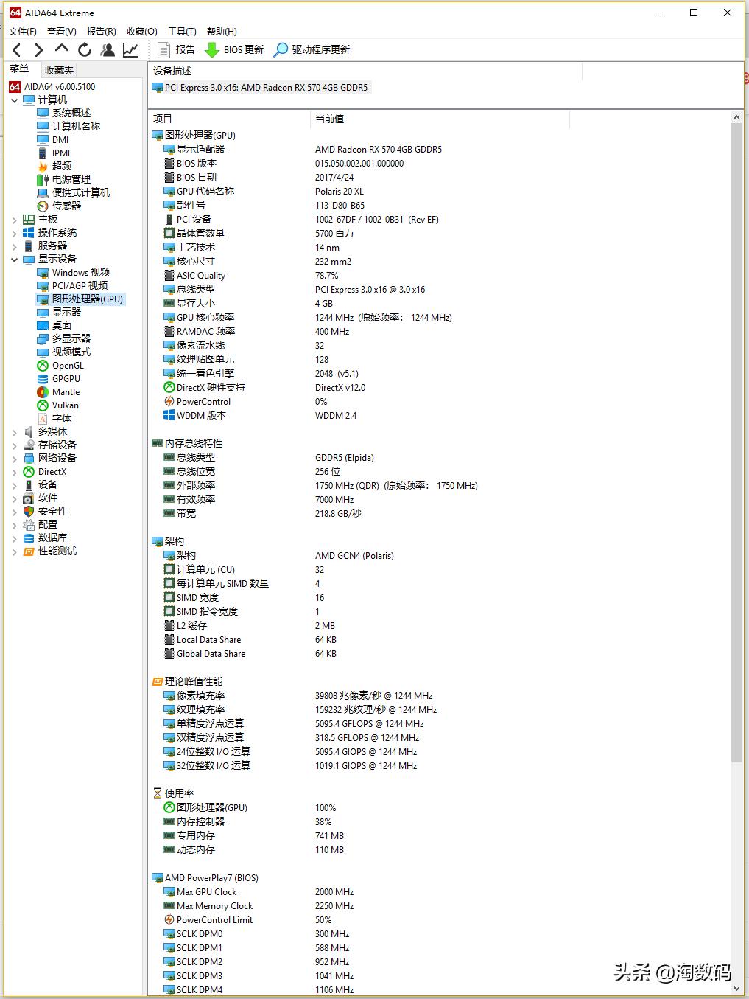Click the forward navigation arrow icon
Image resolution: width=749 pixels, height=999 pixels.
38,49
